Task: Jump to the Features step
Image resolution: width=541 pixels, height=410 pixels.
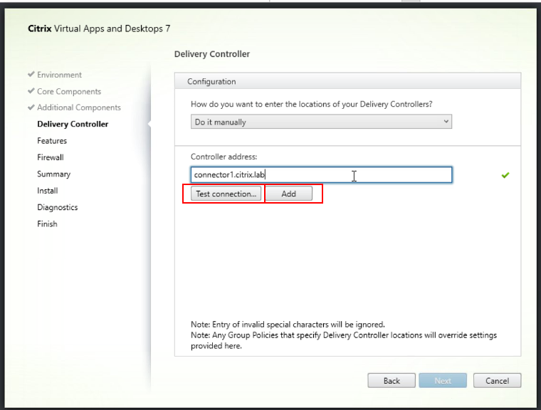Action: pos(52,141)
